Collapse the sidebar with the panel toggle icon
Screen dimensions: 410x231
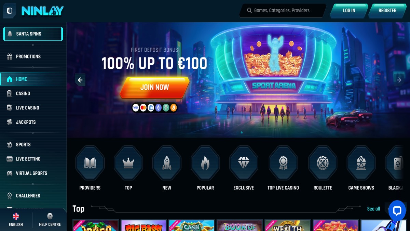tap(10, 11)
